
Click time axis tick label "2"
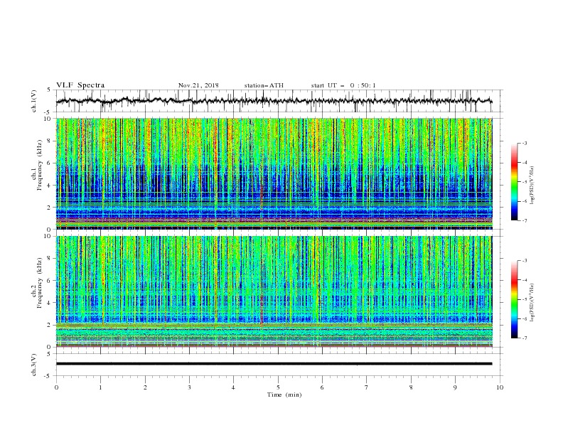(145, 387)
